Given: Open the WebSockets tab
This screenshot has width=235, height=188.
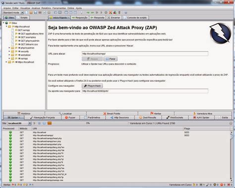Looking at the screenshot, I should [x=175, y=118].
